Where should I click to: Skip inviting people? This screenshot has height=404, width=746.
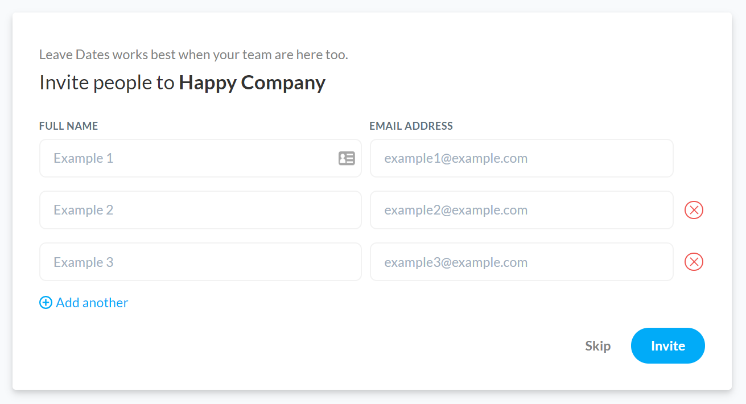click(597, 346)
